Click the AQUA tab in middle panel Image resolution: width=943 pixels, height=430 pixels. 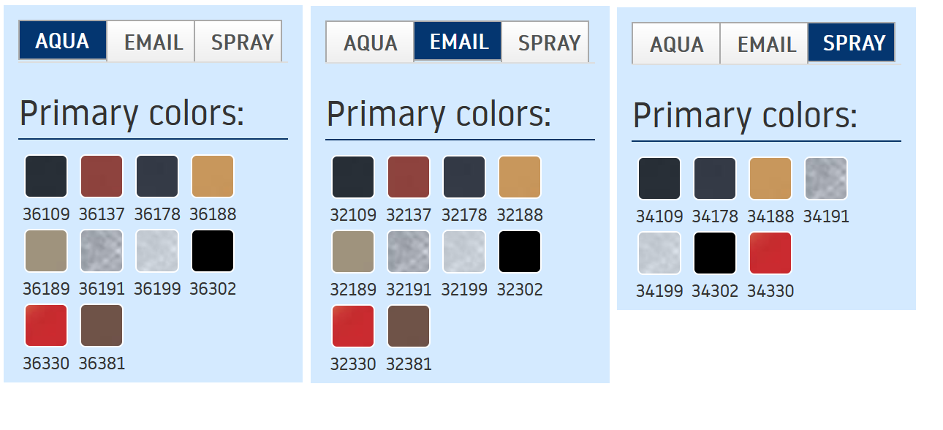click(370, 42)
